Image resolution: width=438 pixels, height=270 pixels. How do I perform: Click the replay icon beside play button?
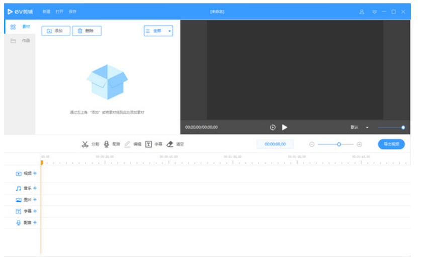pos(273,128)
